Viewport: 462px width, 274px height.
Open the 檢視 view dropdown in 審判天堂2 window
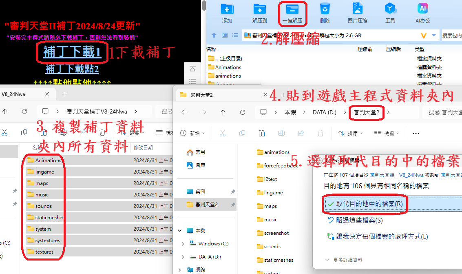(x=387, y=133)
